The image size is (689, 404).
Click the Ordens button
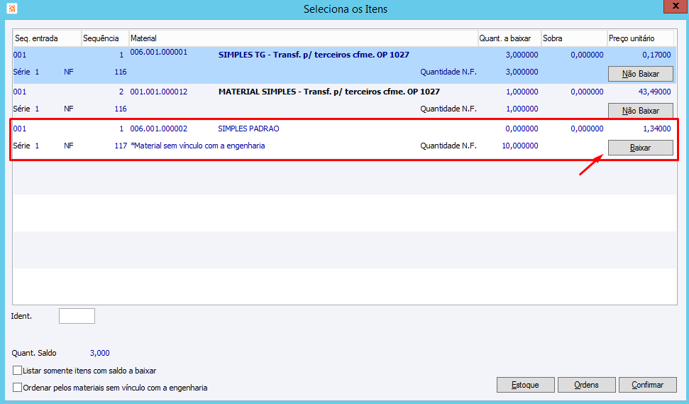pos(587,385)
